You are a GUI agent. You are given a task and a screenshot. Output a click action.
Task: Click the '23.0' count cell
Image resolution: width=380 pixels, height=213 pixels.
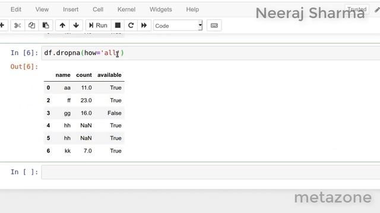coord(86,101)
